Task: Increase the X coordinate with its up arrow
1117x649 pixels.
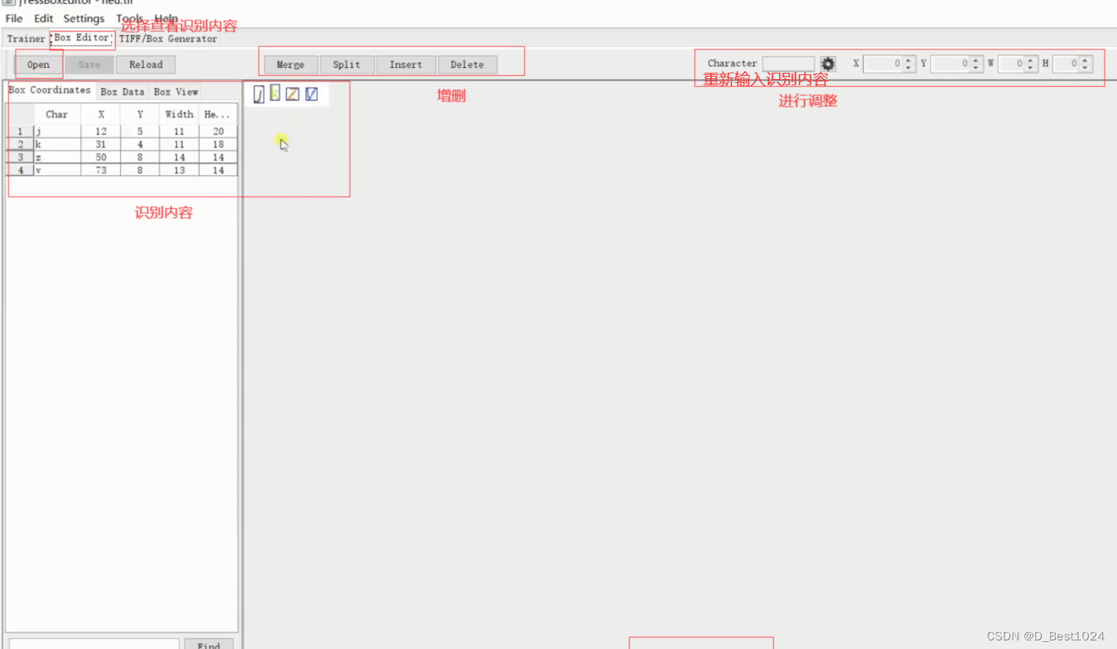Action: pos(908,60)
